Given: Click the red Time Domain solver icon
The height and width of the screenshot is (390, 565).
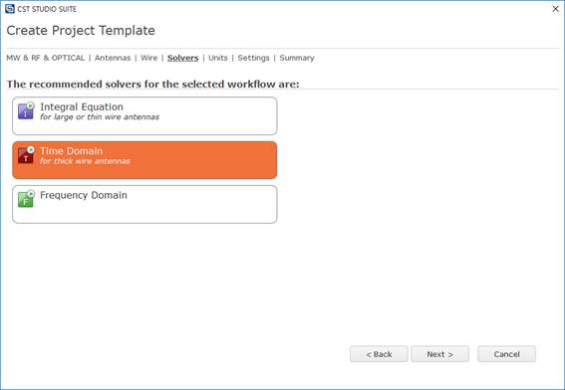Looking at the screenshot, I should click(x=26, y=155).
